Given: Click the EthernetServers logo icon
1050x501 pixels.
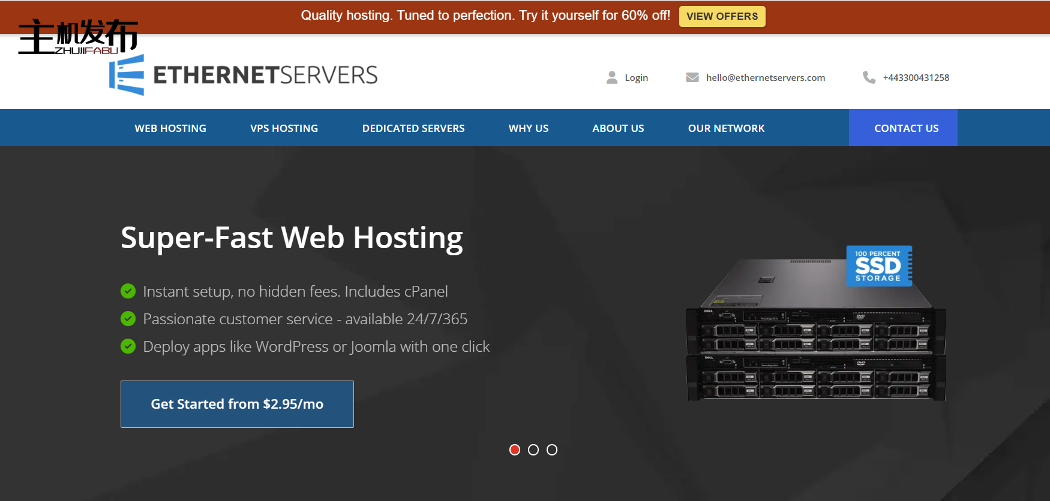Looking at the screenshot, I should pyautogui.click(x=127, y=75).
